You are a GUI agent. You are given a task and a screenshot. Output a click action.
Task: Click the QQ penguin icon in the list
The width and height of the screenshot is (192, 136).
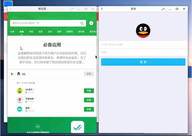[x=19, y=74]
